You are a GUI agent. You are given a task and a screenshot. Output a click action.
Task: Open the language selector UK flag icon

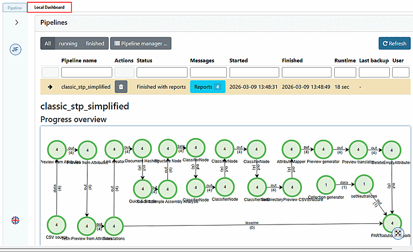(x=15, y=220)
